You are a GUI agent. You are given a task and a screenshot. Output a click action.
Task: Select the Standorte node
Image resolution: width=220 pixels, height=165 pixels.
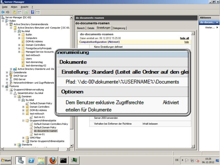coord(27,145)
